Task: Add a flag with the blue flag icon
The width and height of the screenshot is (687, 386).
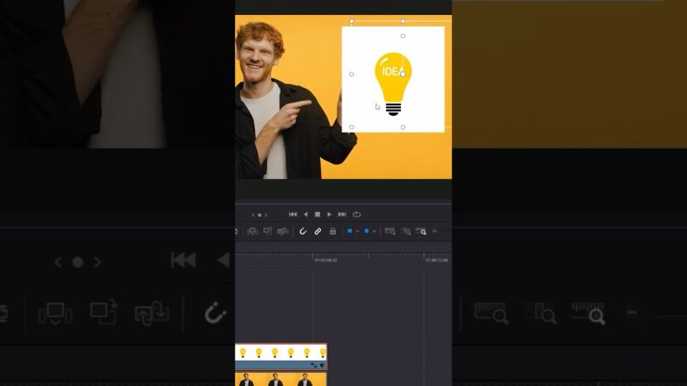Action: [350, 231]
